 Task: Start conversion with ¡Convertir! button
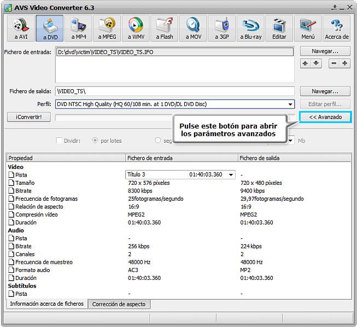[28, 117]
